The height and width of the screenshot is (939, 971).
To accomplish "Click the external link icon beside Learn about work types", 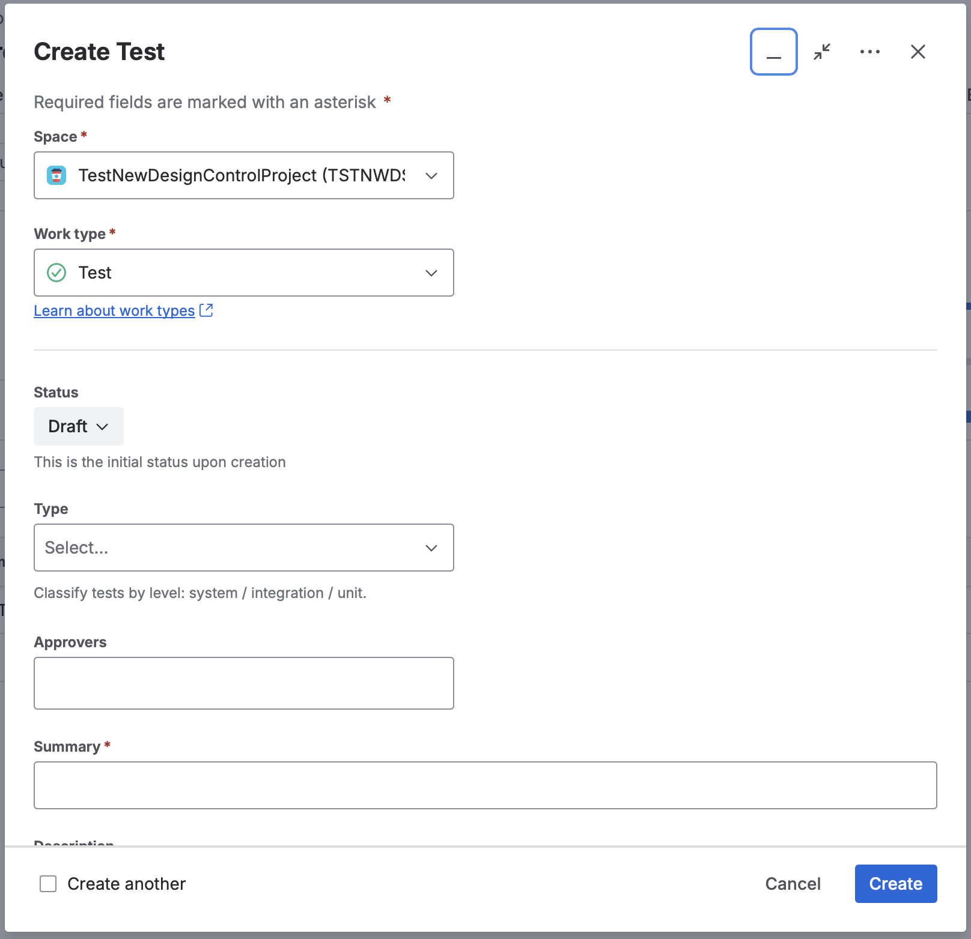I will click(206, 310).
